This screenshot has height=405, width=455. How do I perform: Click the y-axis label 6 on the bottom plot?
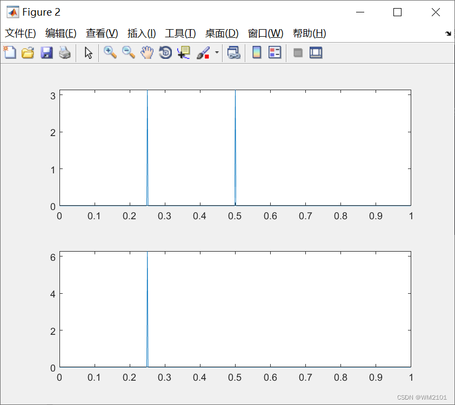pyautogui.click(x=52, y=258)
